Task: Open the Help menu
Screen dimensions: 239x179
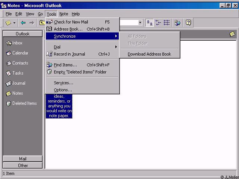Action: 76,14
